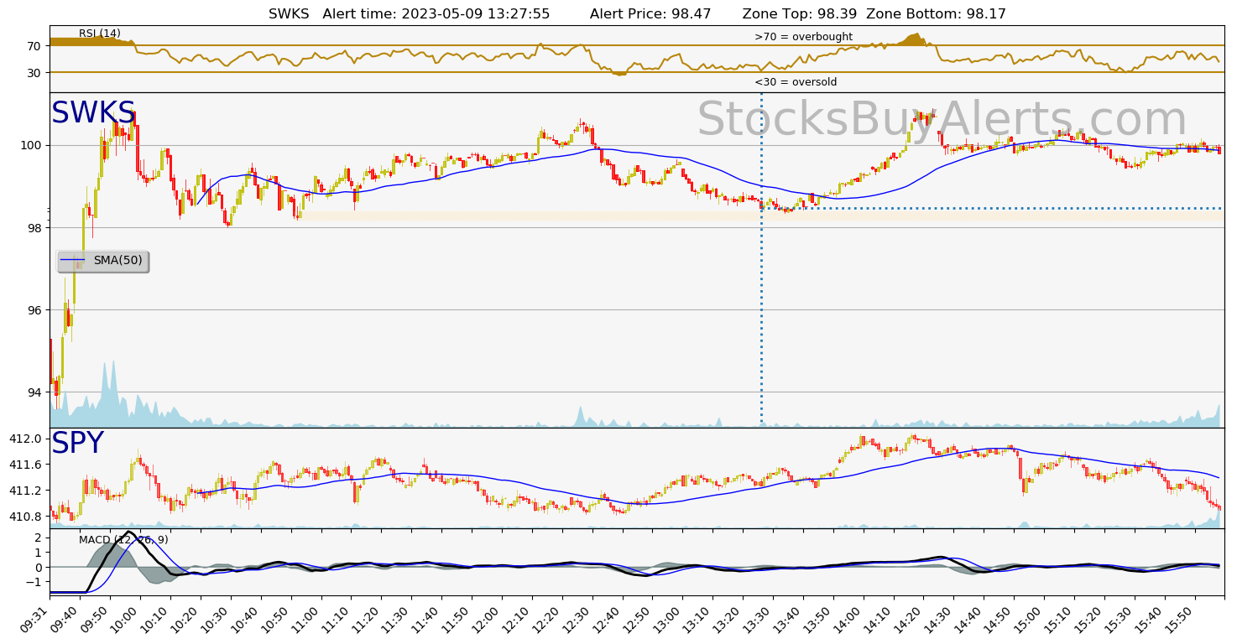
Task: Click the MACD (12, 26, 9) label
Action: [x=123, y=540]
